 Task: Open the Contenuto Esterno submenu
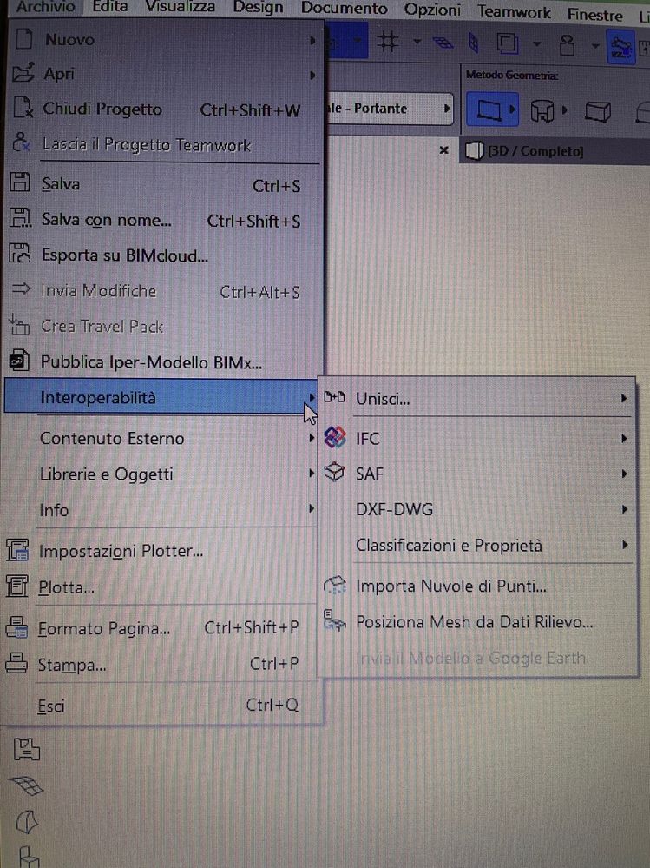(161, 439)
